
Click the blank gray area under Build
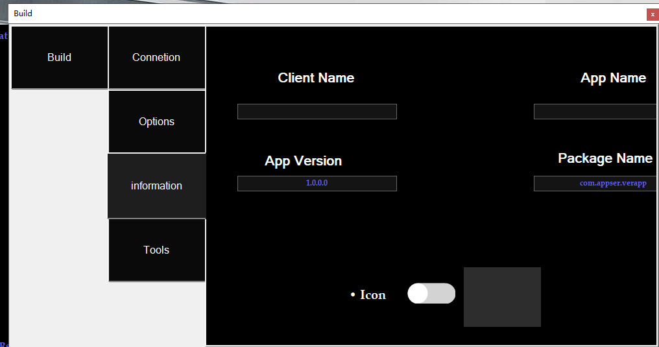59,214
